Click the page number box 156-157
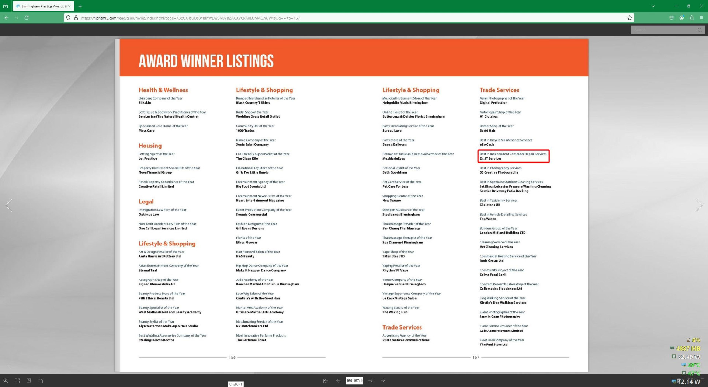This screenshot has height=387, width=708. pyautogui.click(x=354, y=381)
